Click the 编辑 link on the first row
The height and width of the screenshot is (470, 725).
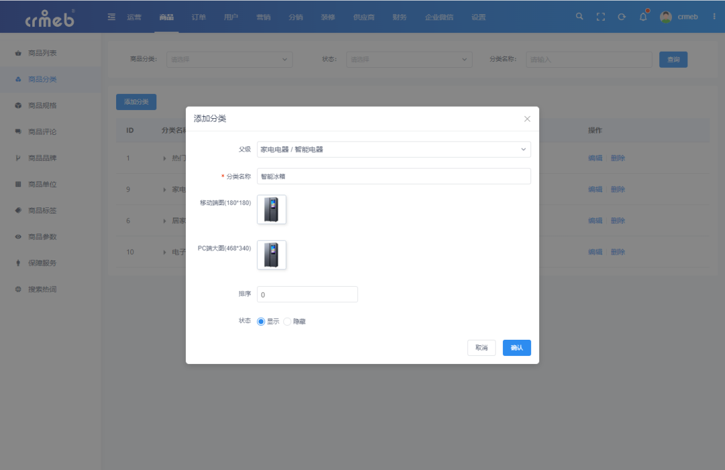pos(595,158)
